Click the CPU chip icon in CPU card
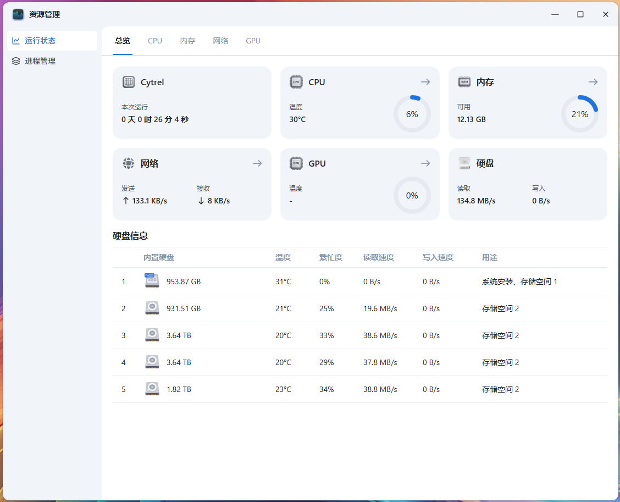Image resolution: width=620 pixels, height=502 pixels. [x=296, y=82]
